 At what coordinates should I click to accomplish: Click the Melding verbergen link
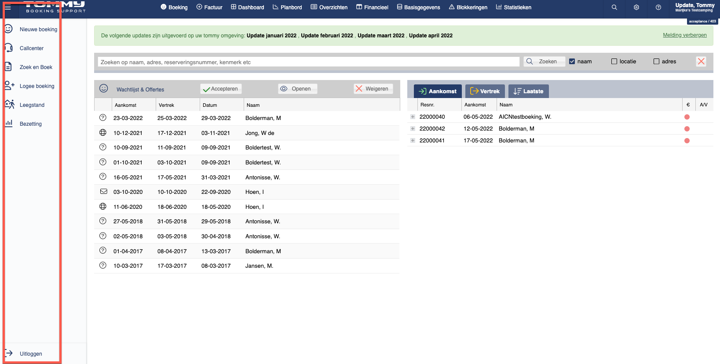(685, 35)
